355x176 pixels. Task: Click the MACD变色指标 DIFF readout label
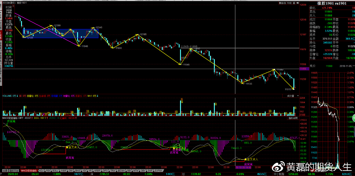pyautogui.click(x=24, y=118)
